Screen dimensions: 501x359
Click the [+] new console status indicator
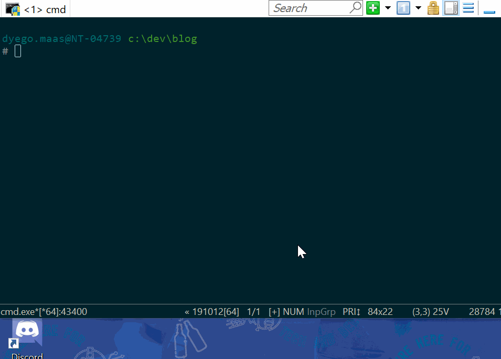(x=274, y=312)
